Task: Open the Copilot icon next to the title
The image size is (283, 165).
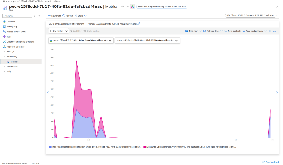Action: (132, 7)
